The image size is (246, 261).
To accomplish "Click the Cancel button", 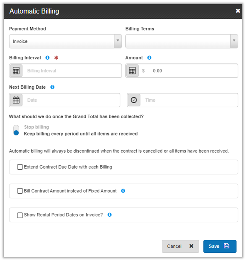I will (180, 246).
